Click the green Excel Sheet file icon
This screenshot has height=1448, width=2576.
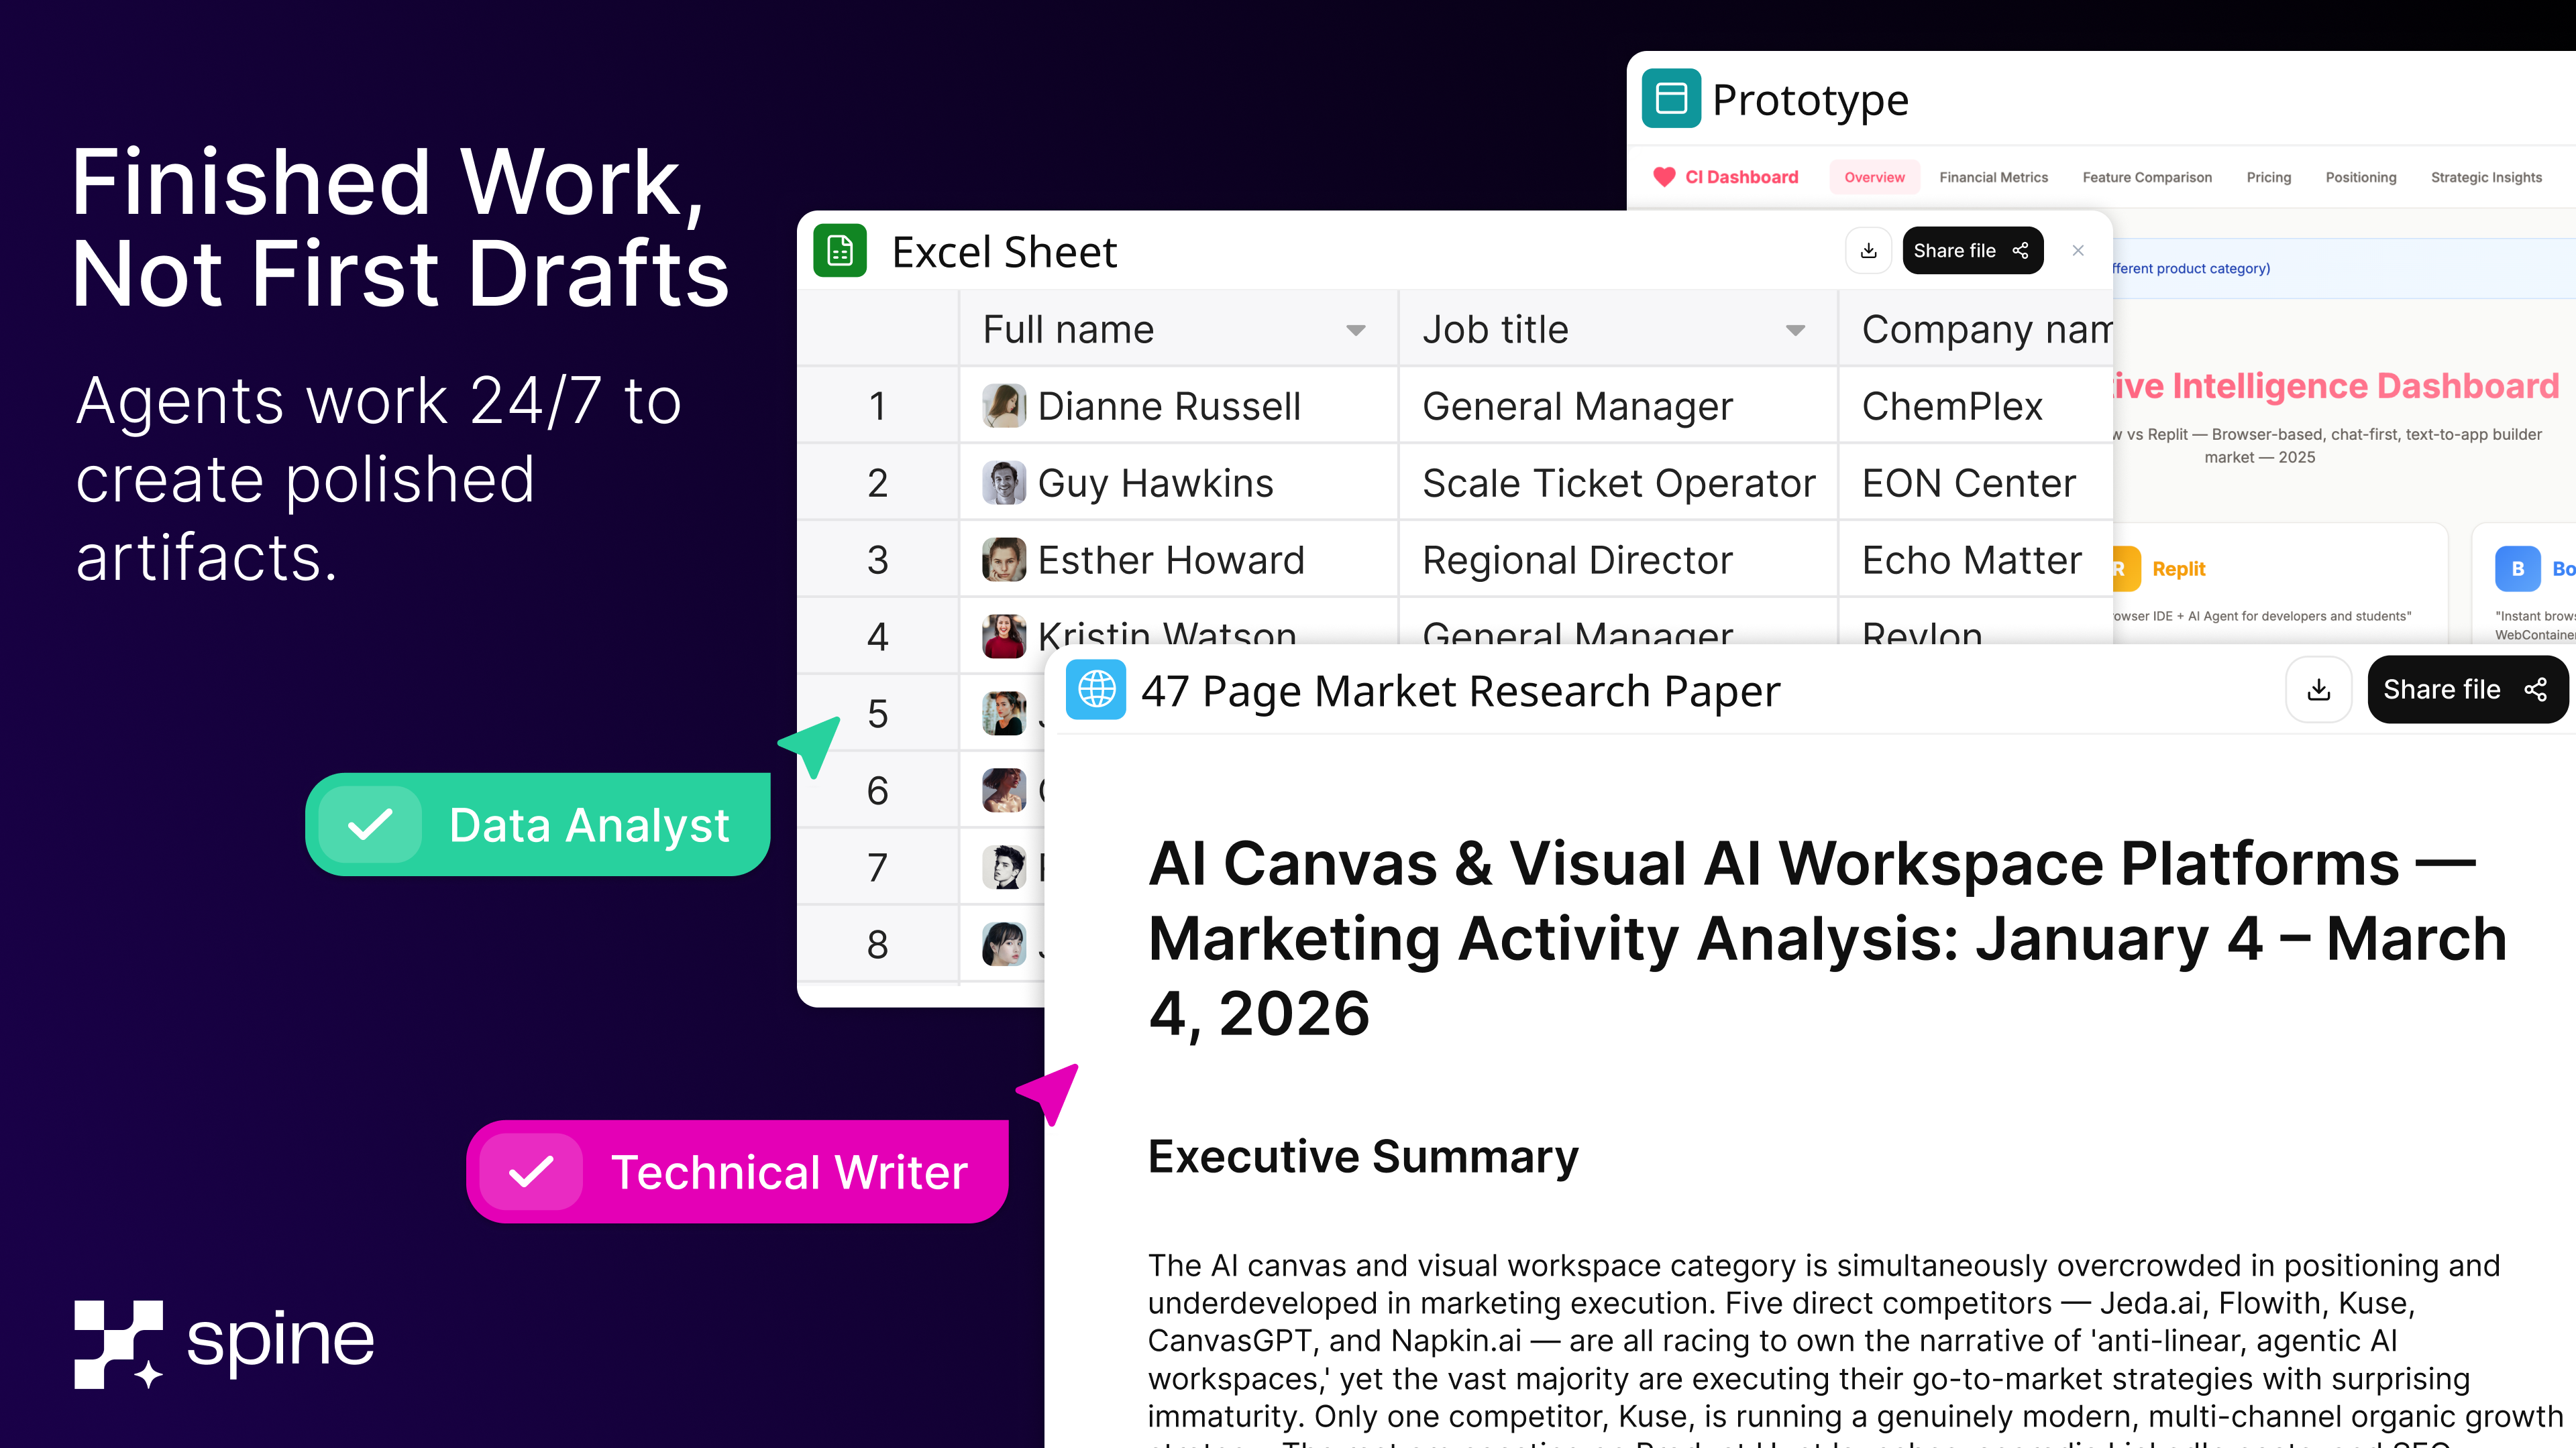[x=840, y=250]
